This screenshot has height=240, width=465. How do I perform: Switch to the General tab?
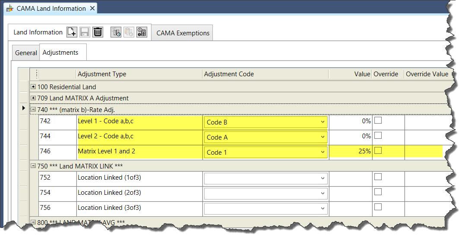26,53
